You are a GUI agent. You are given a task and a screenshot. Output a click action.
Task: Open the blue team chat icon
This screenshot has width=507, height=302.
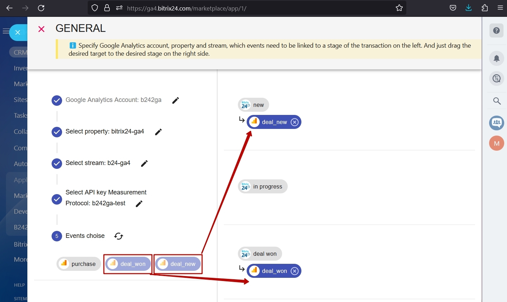tap(496, 123)
